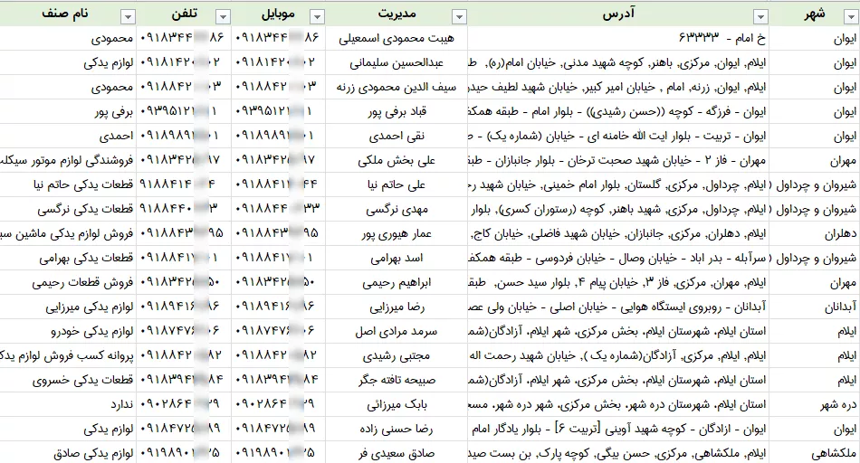Select guild cell قطعات یدکی خسروی
Image resolution: width=860 pixels, height=463 pixels.
(x=68, y=380)
